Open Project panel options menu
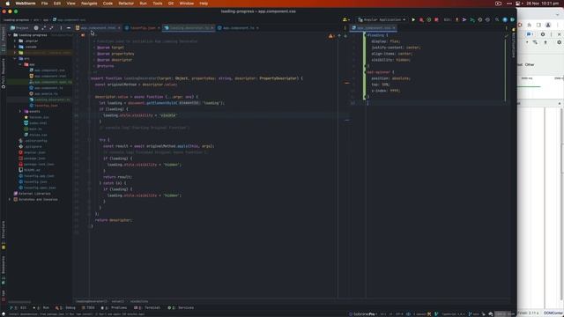Screen dimensions: 564x317 click(61, 27)
